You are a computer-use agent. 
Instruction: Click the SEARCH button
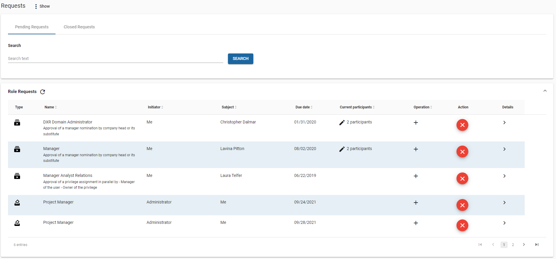pos(240,58)
